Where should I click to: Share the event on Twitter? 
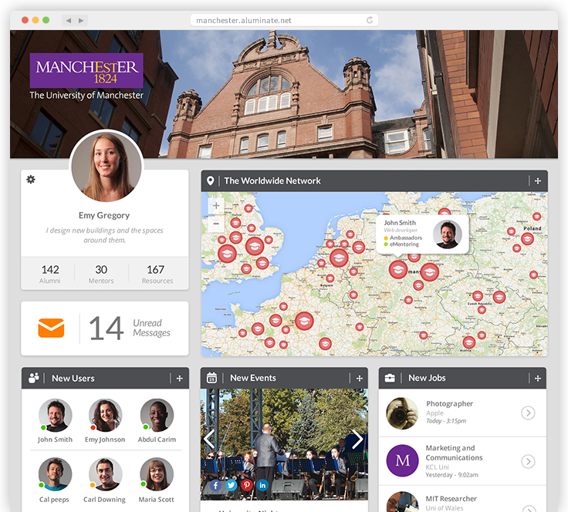tap(231, 485)
